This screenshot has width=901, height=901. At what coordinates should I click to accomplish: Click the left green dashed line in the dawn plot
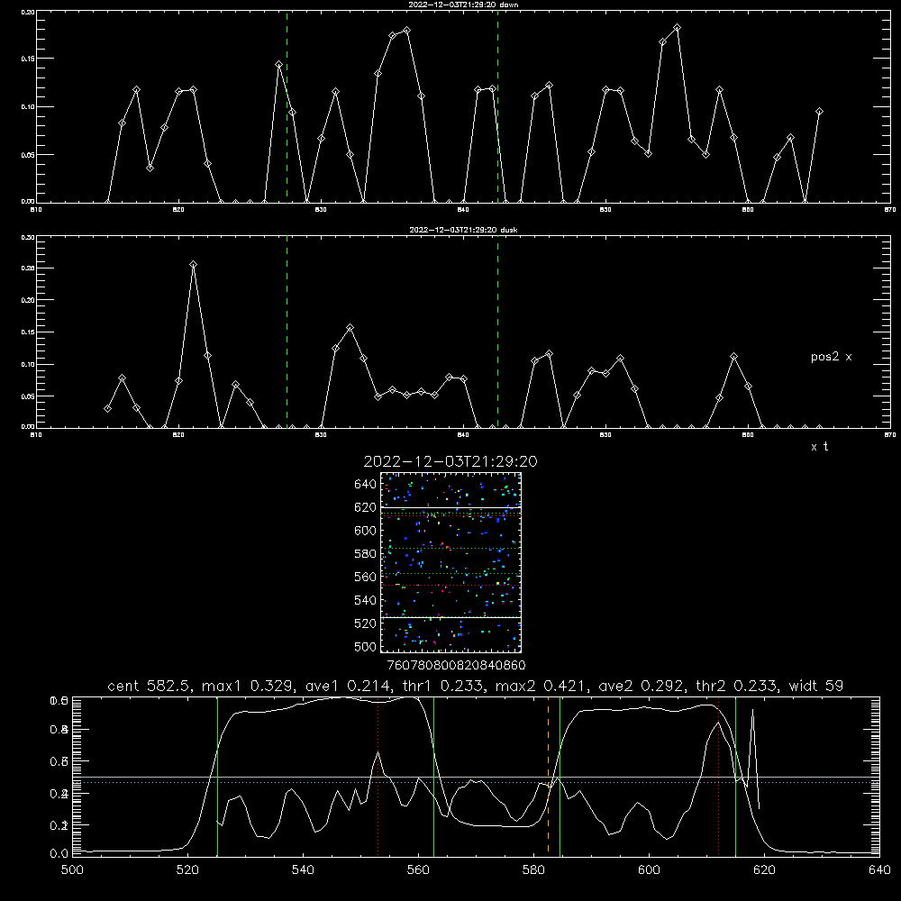coord(287,106)
